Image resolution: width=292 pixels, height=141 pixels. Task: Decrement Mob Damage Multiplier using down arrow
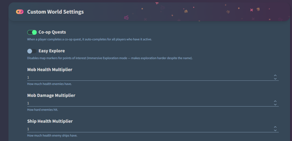[x=275, y=105]
